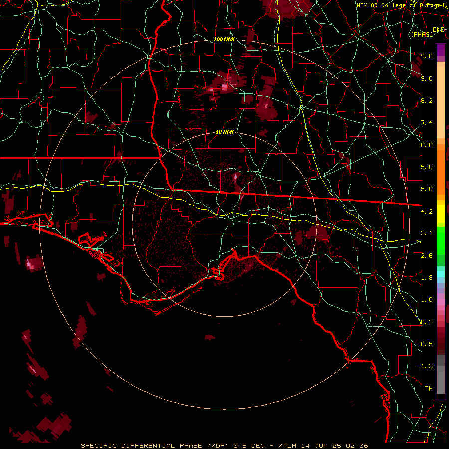Viewport: 449px width, 449px height.
Task: Click the [PHAS] units label
Action: pyautogui.click(x=422, y=35)
